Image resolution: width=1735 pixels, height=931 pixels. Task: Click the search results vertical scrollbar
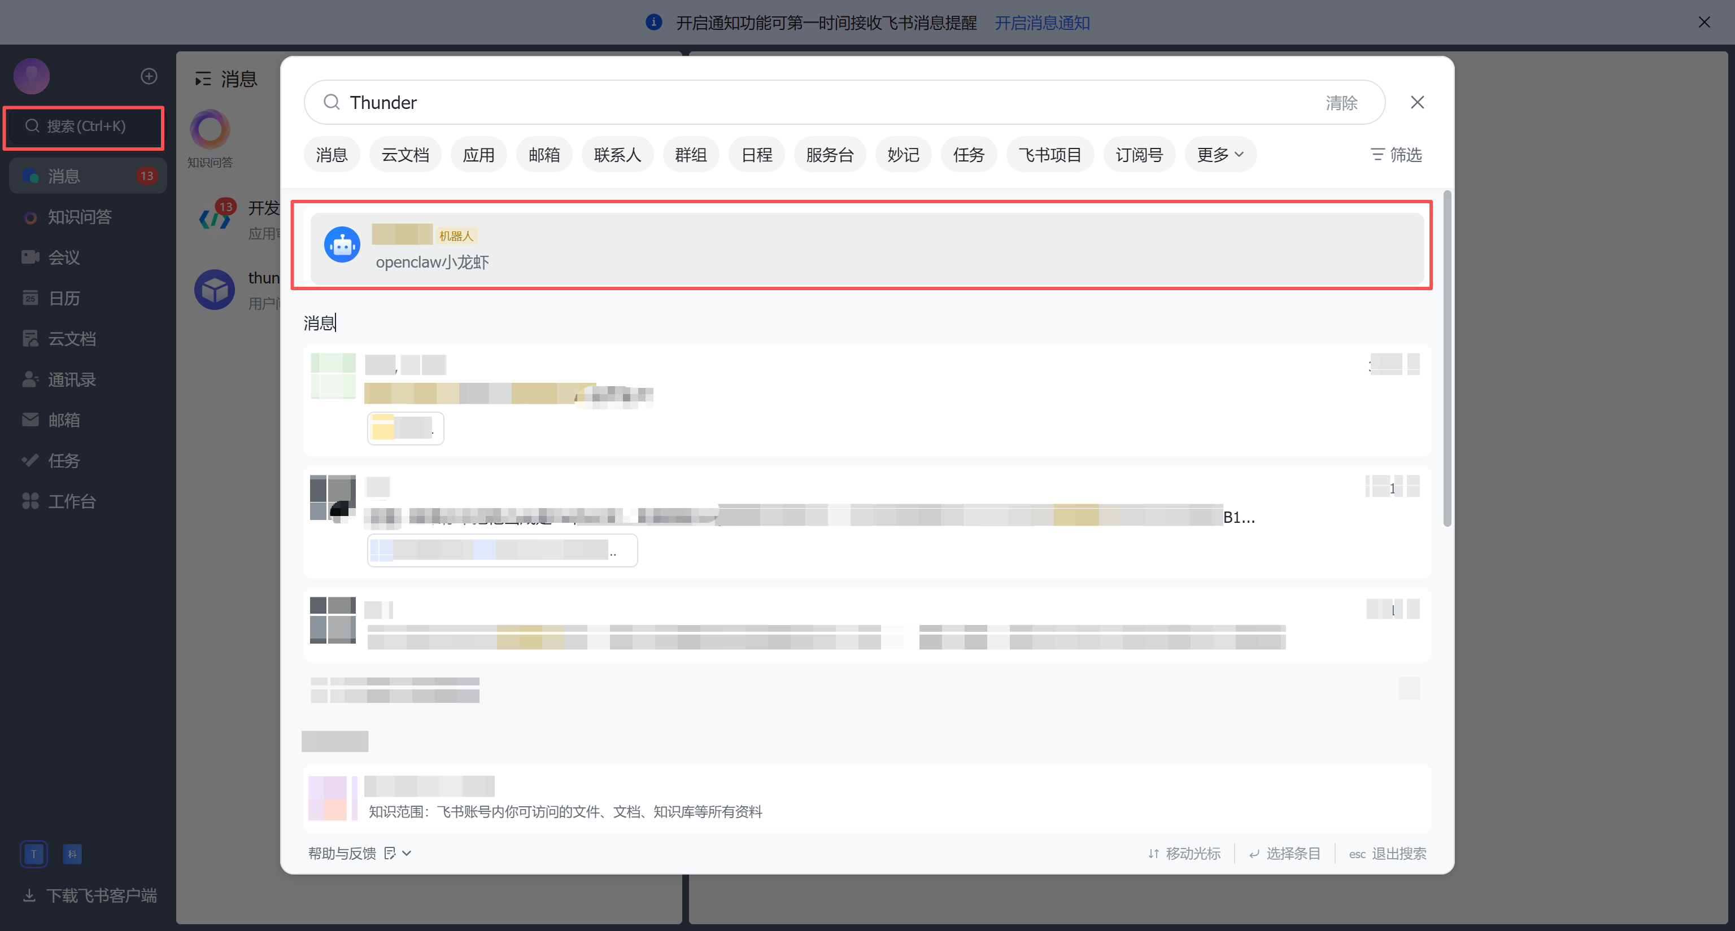coord(1447,359)
